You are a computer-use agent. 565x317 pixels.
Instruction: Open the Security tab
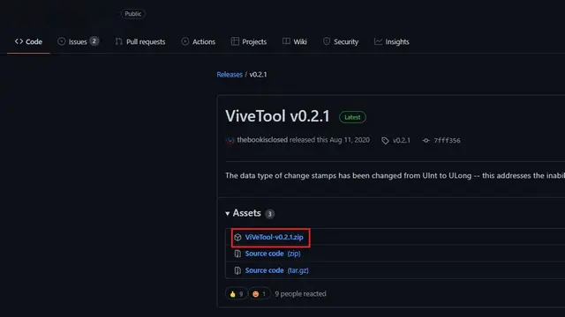click(341, 41)
